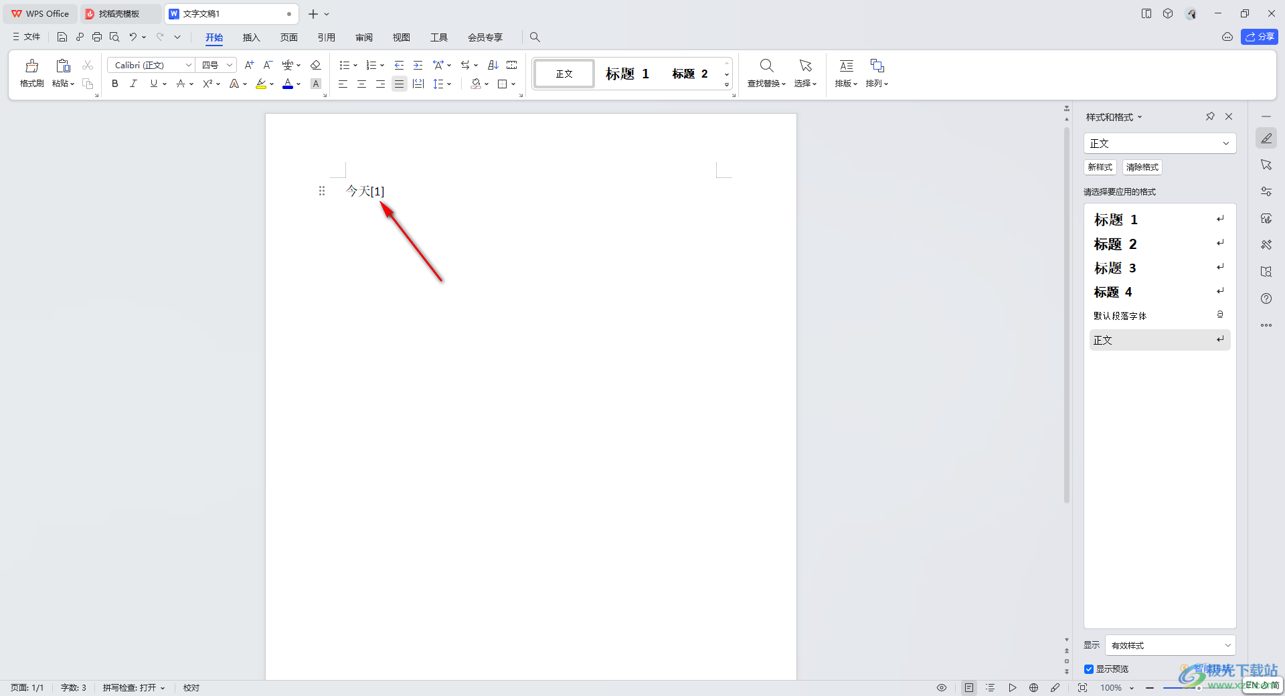Open the 找稻壳模板 tab
This screenshot has width=1285, height=696.
120,13
